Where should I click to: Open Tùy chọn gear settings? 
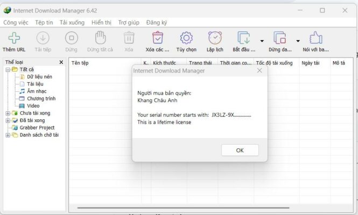pos(186,38)
